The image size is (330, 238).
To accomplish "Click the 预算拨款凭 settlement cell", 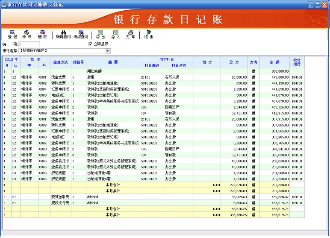I will pyautogui.click(x=61, y=197).
